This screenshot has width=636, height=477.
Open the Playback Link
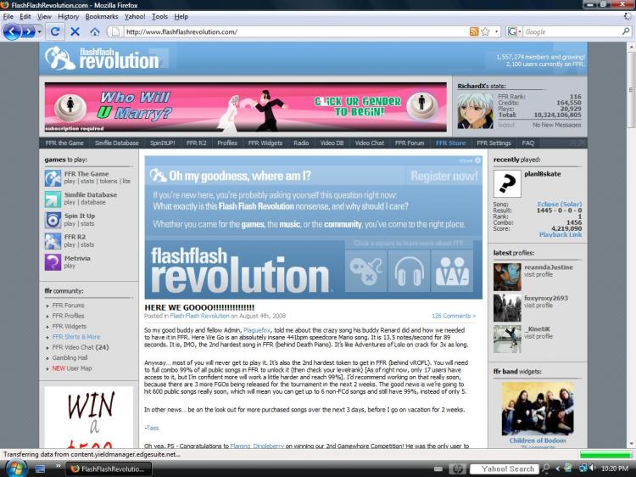click(x=561, y=234)
